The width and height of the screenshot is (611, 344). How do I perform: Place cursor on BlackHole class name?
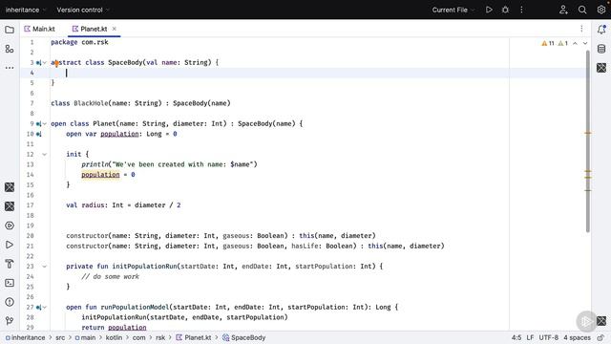tap(91, 103)
